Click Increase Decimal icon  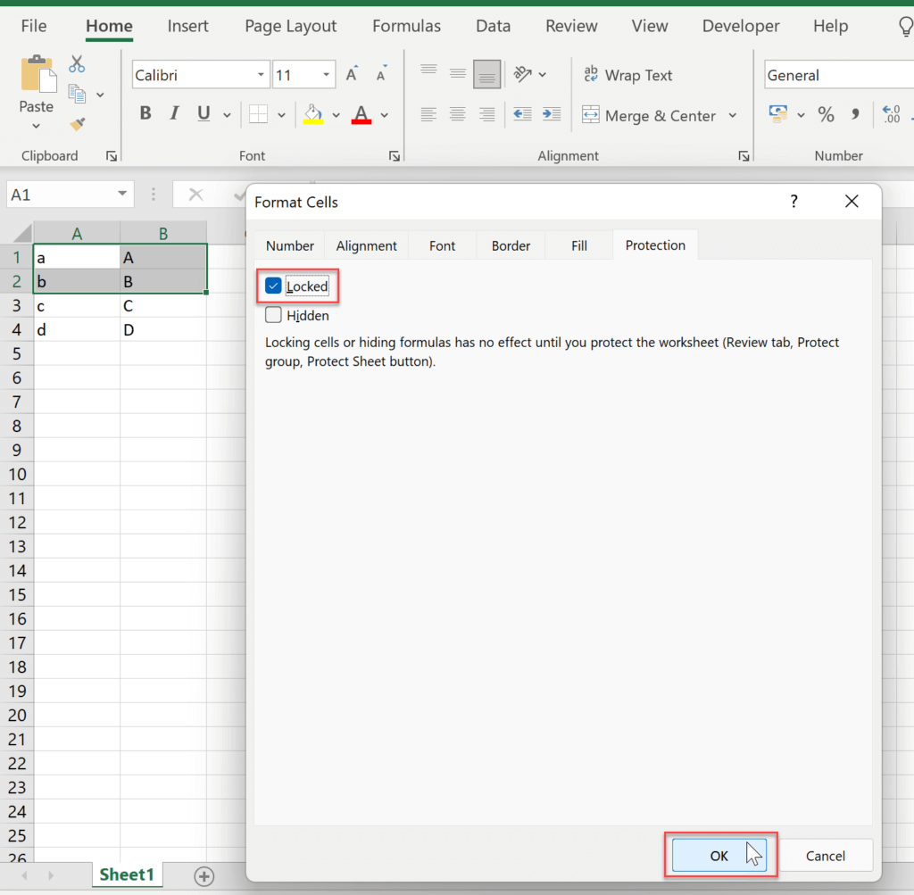[892, 114]
